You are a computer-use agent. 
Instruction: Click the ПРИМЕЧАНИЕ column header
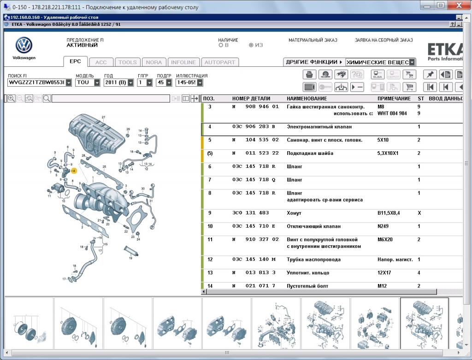click(394, 99)
